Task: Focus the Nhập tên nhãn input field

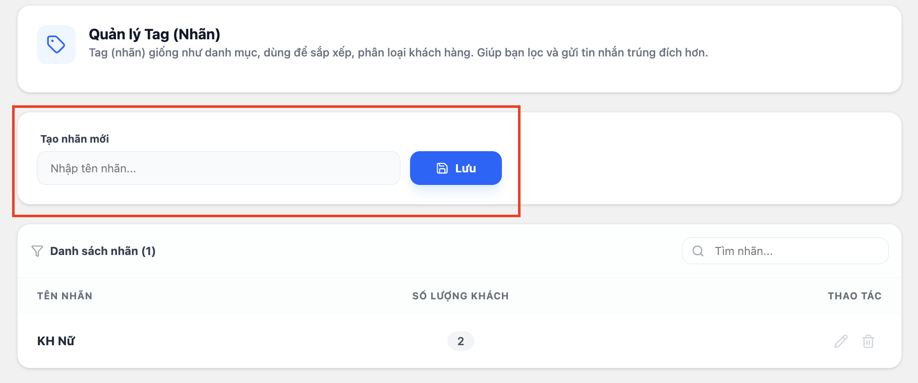Action: [x=218, y=168]
